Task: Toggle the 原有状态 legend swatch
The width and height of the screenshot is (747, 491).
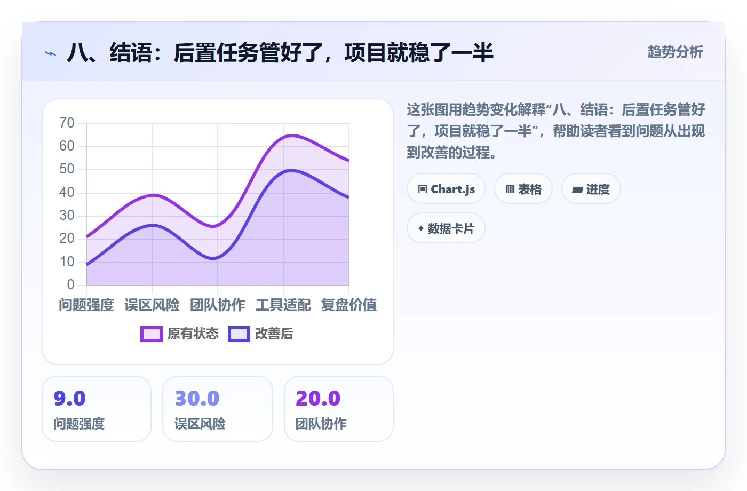Action: coord(152,334)
